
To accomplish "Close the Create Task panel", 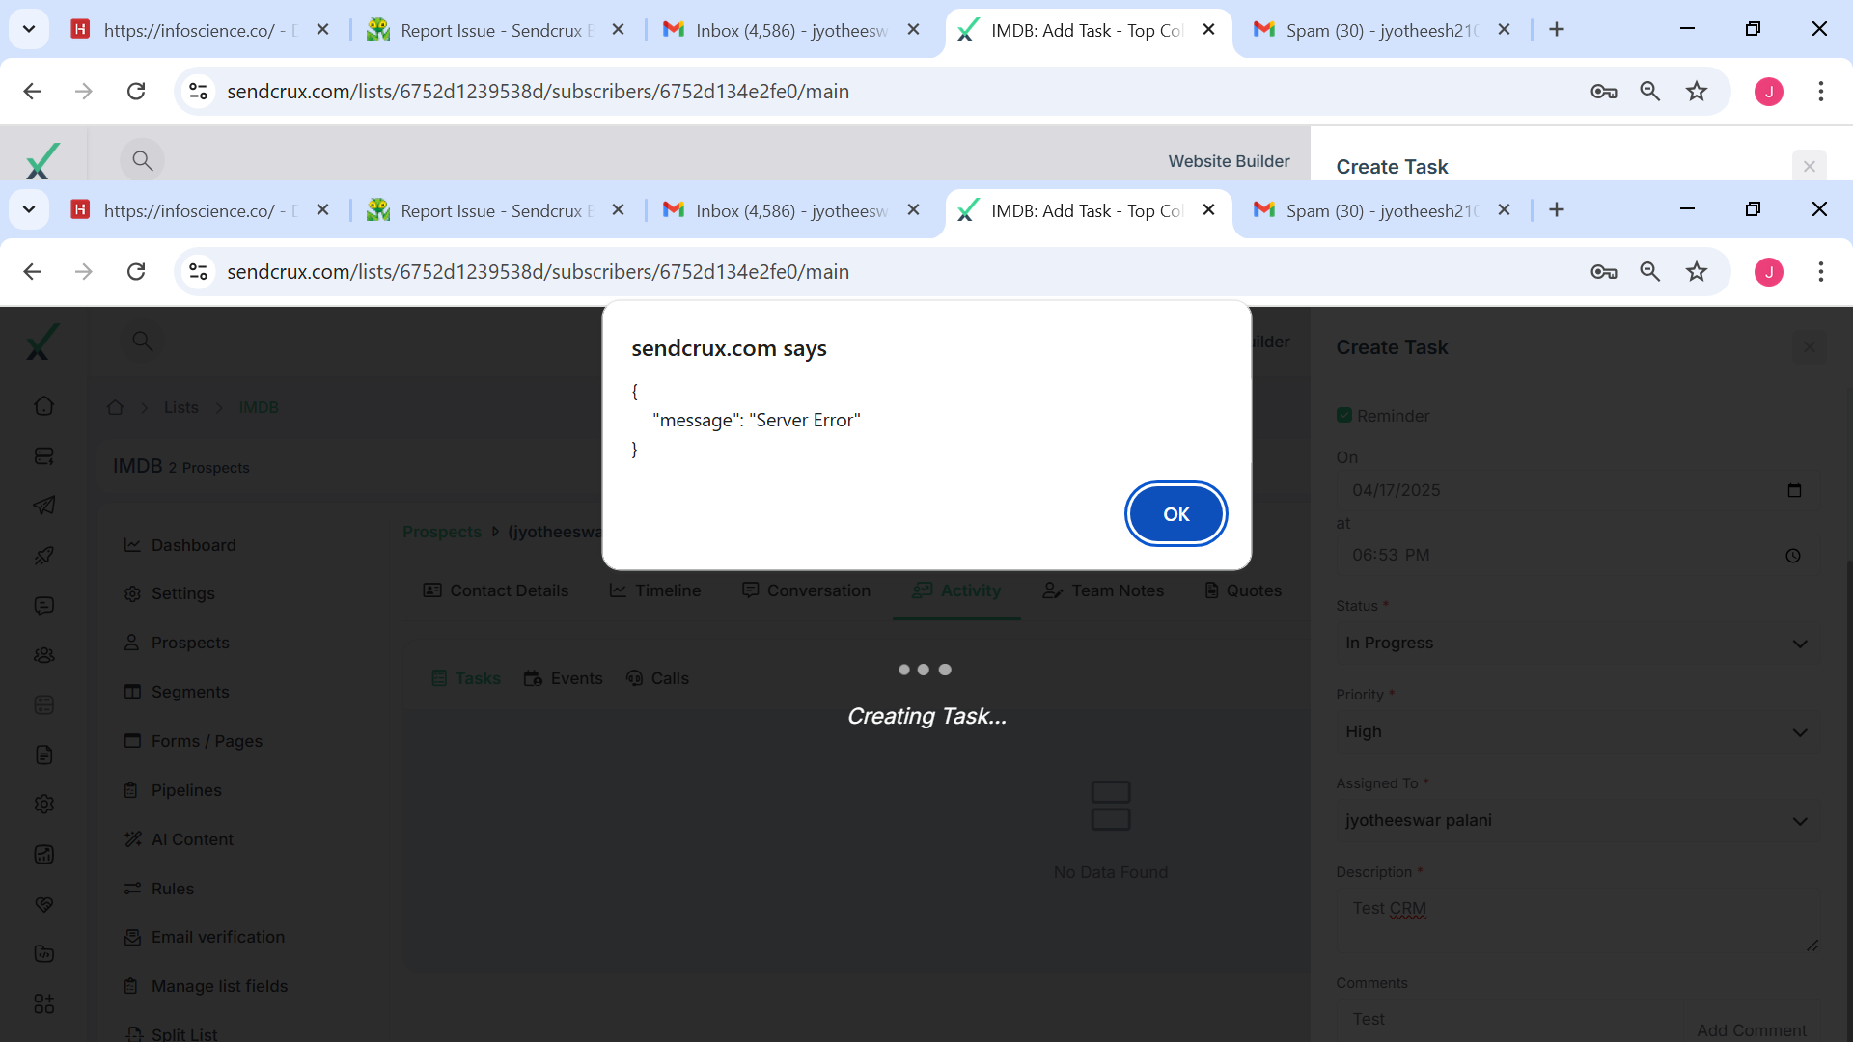I will 1809,347.
